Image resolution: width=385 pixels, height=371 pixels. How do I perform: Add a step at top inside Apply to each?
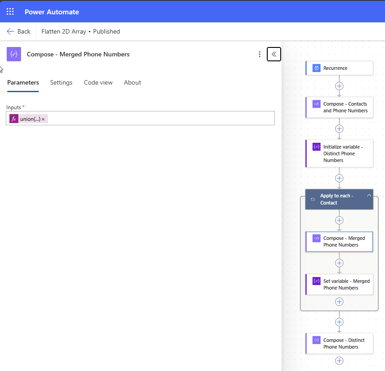point(339,220)
